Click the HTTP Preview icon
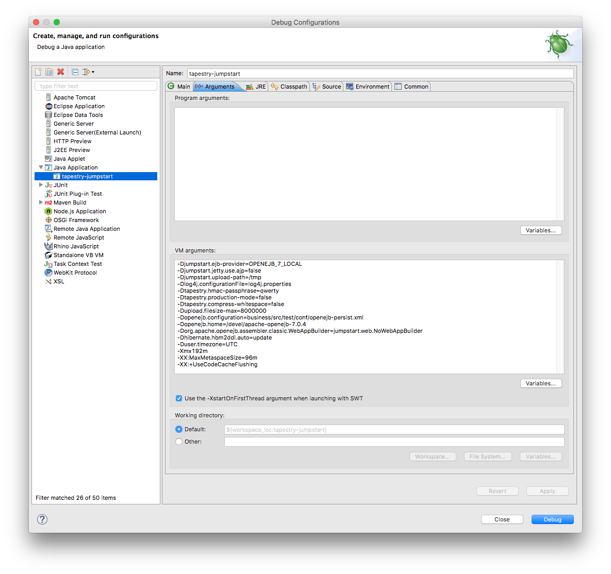The image size is (611, 574). click(48, 141)
